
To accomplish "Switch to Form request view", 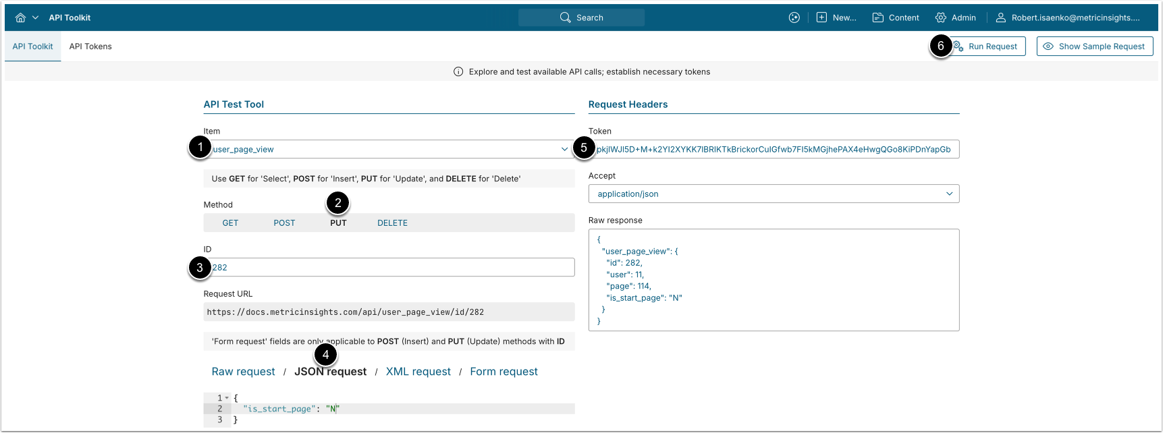I will (x=504, y=372).
